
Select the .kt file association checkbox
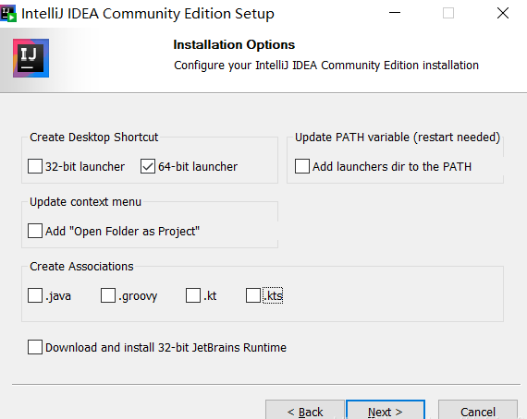[x=193, y=295]
